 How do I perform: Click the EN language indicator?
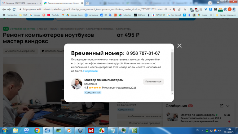[x=198, y=130]
